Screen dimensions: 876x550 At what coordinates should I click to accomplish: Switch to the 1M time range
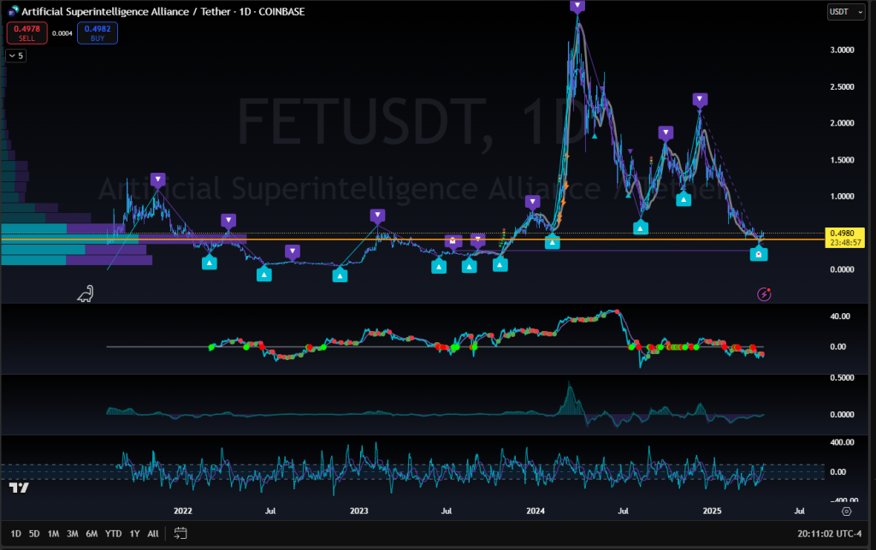(x=53, y=534)
